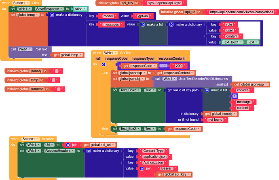This screenshot has width=279, height=180.
Task: Open mutator gear on messages make a list
Action: click(x=143, y=25)
